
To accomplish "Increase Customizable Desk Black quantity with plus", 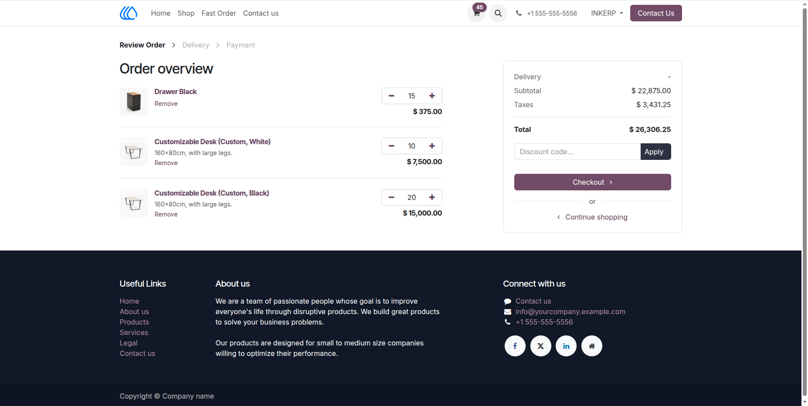I will coord(432,197).
